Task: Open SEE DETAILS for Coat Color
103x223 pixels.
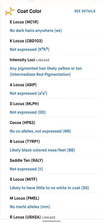Action: (85, 11)
